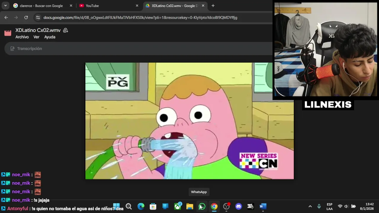Image resolution: width=379 pixels, height=213 pixels.
Task: Open the Windows Start menu
Action: (x=116, y=206)
